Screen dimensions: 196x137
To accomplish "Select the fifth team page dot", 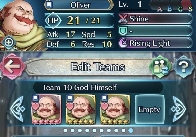I will [x=94, y=131].
